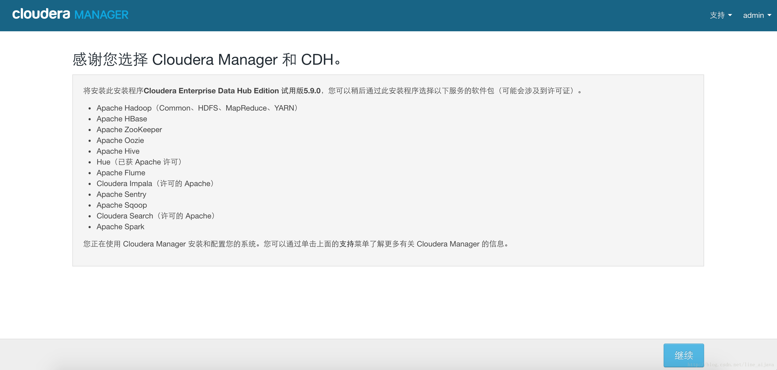This screenshot has width=777, height=370.
Task: Select the Apache ZooKeeper list item
Action: (129, 129)
